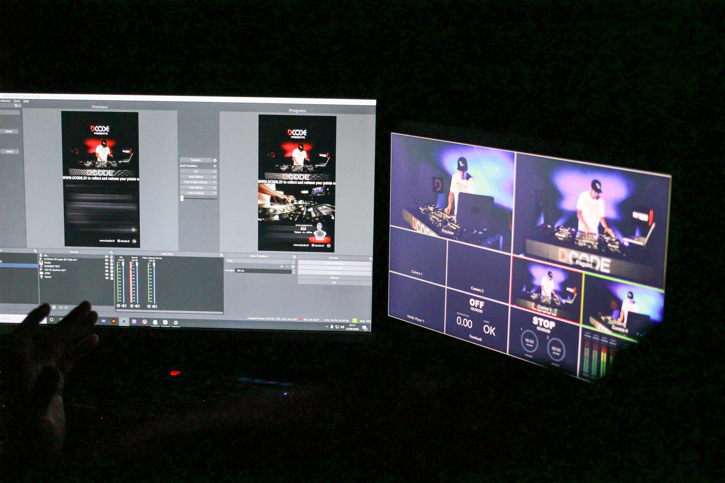Mute the Video Capture Device channel
Screen dimensions: 725x483
(x=155, y=306)
